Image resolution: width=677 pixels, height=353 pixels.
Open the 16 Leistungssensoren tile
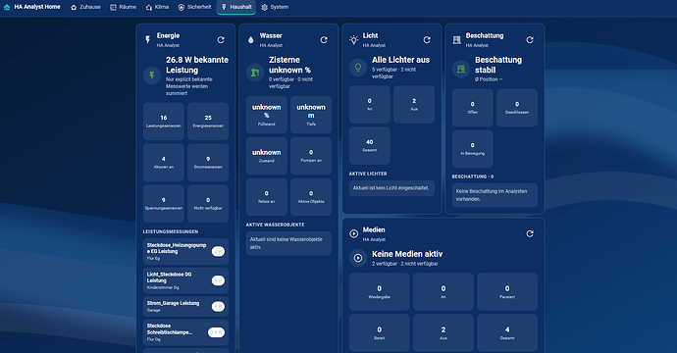[164, 122]
